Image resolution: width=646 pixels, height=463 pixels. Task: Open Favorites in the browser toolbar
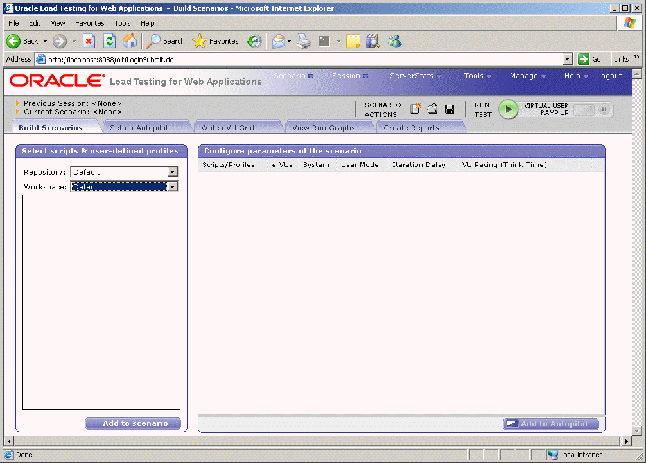click(215, 40)
